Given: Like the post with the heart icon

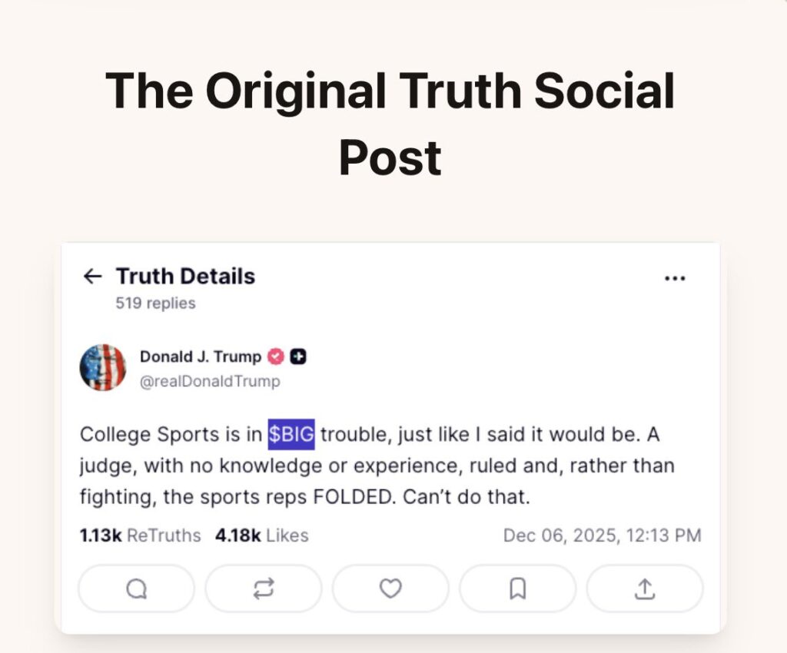Looking at the screenshot, I should [x=390, y=588].
